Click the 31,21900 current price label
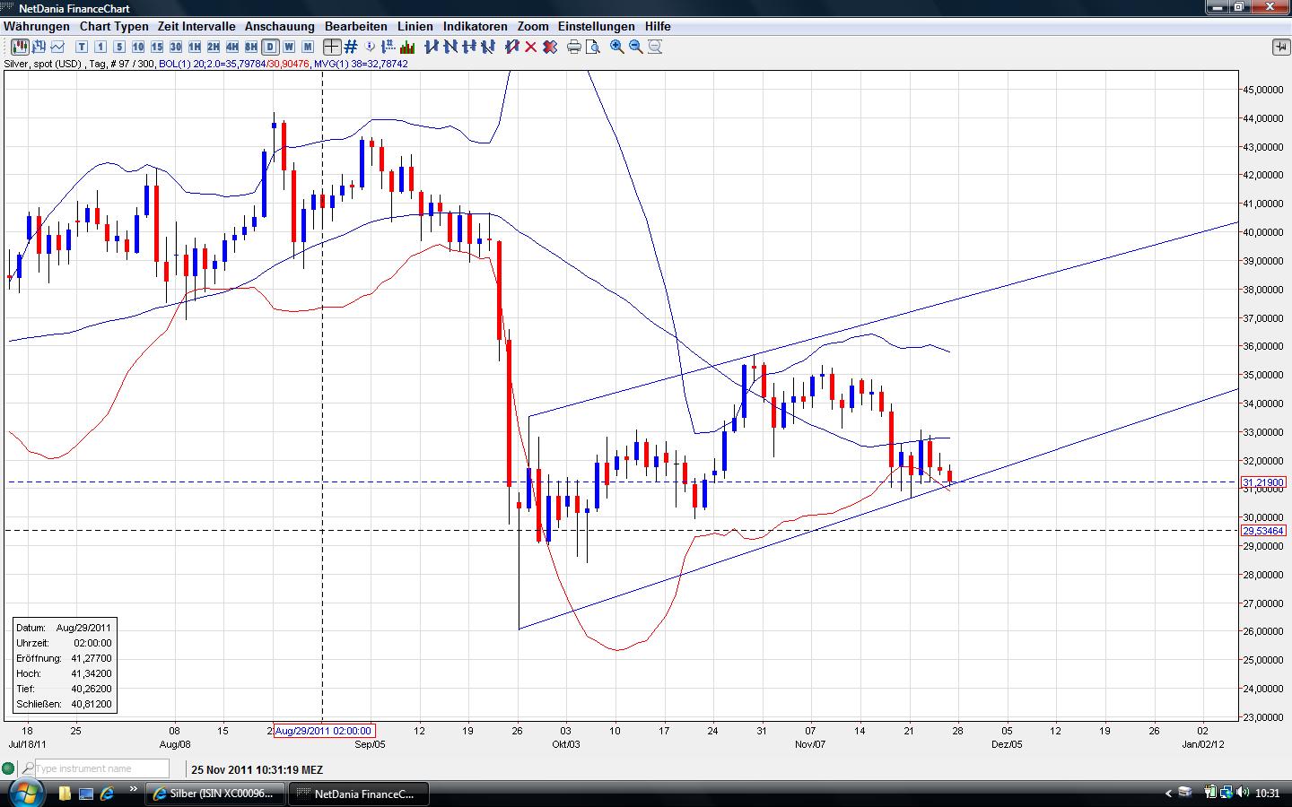The image size is (1292, 807). 1263,482
